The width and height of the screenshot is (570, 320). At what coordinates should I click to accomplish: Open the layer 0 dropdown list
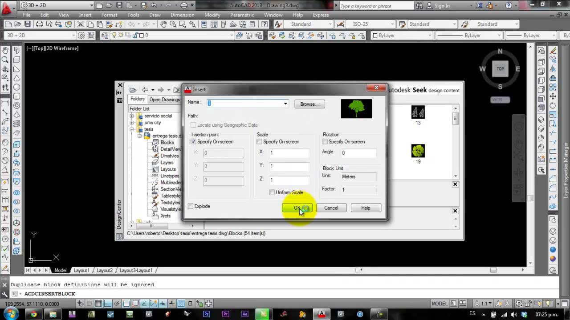[231, 36]
